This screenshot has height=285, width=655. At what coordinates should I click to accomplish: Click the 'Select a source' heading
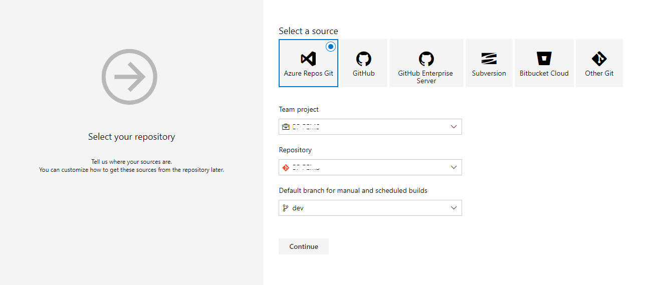coord(308,31)
